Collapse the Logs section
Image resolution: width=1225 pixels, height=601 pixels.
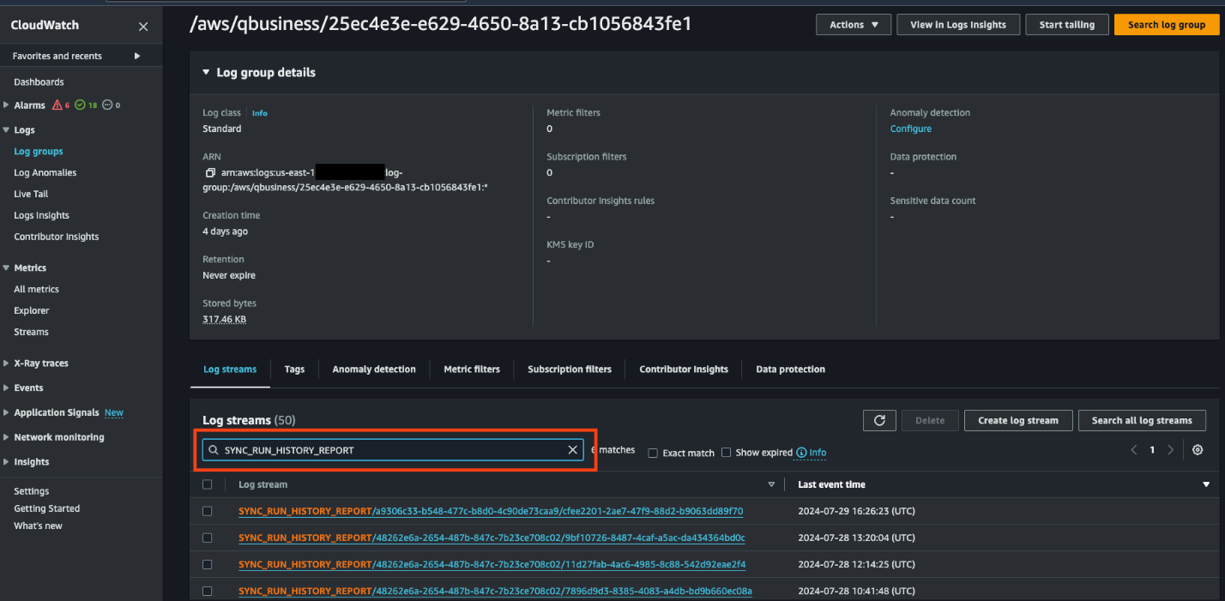click(7, 130)
